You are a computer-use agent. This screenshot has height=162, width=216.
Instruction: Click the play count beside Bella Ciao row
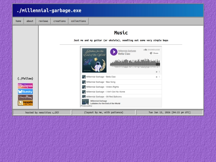158,77
